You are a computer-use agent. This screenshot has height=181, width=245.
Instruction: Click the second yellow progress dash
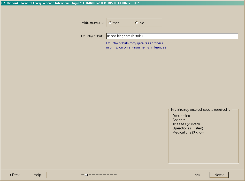click(94, 175)
